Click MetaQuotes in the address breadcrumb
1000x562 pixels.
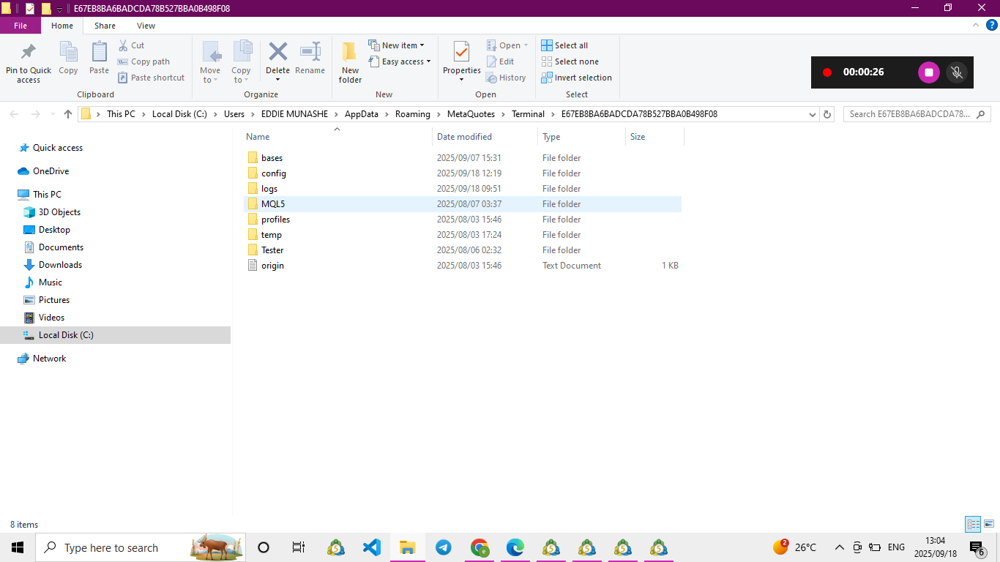(471, 114)
